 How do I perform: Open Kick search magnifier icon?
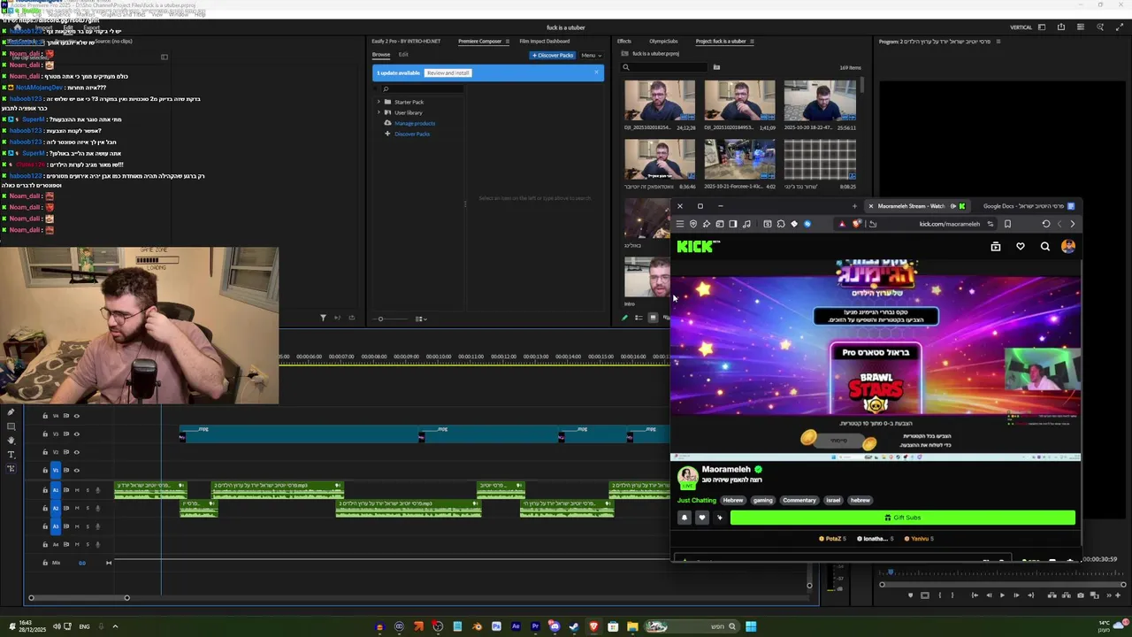[x=1045, y=247]
